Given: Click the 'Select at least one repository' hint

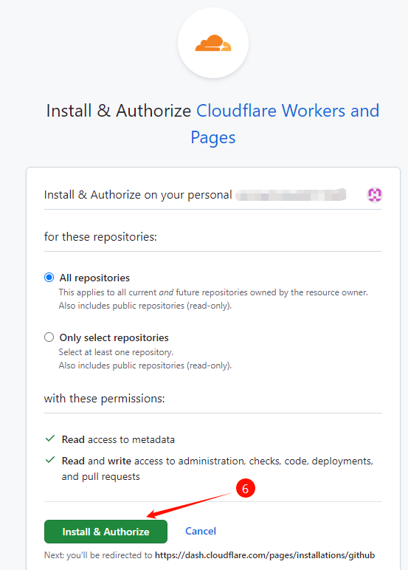Looking at the screenshot, I should 116,352.
